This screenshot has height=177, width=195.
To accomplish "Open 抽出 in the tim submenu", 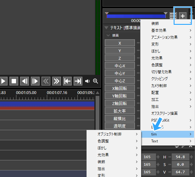I will pyautogui.click(x=114, y=169).
